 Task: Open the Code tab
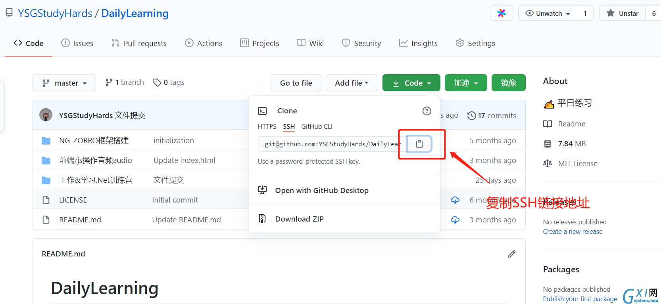[29, 43]
